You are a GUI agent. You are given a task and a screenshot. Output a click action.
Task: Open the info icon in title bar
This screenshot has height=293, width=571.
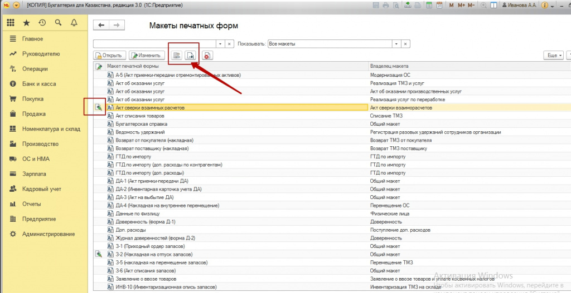point(545,6)
